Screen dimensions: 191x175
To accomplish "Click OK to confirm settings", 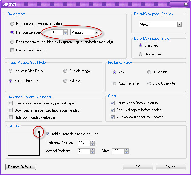I will coord(138,167).
